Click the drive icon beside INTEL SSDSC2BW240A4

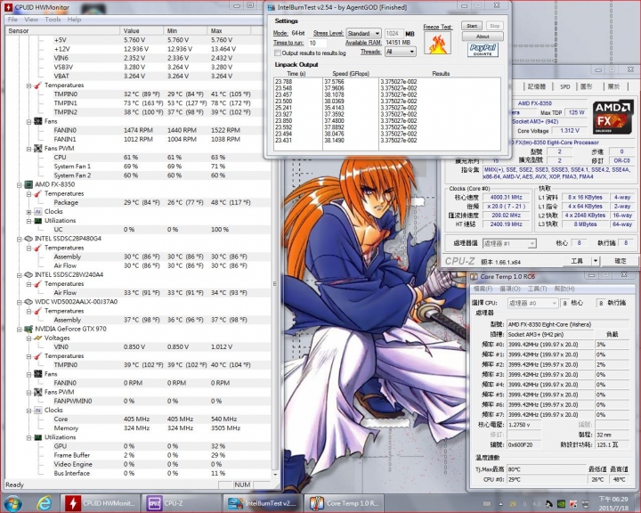(x=28, y=274)
